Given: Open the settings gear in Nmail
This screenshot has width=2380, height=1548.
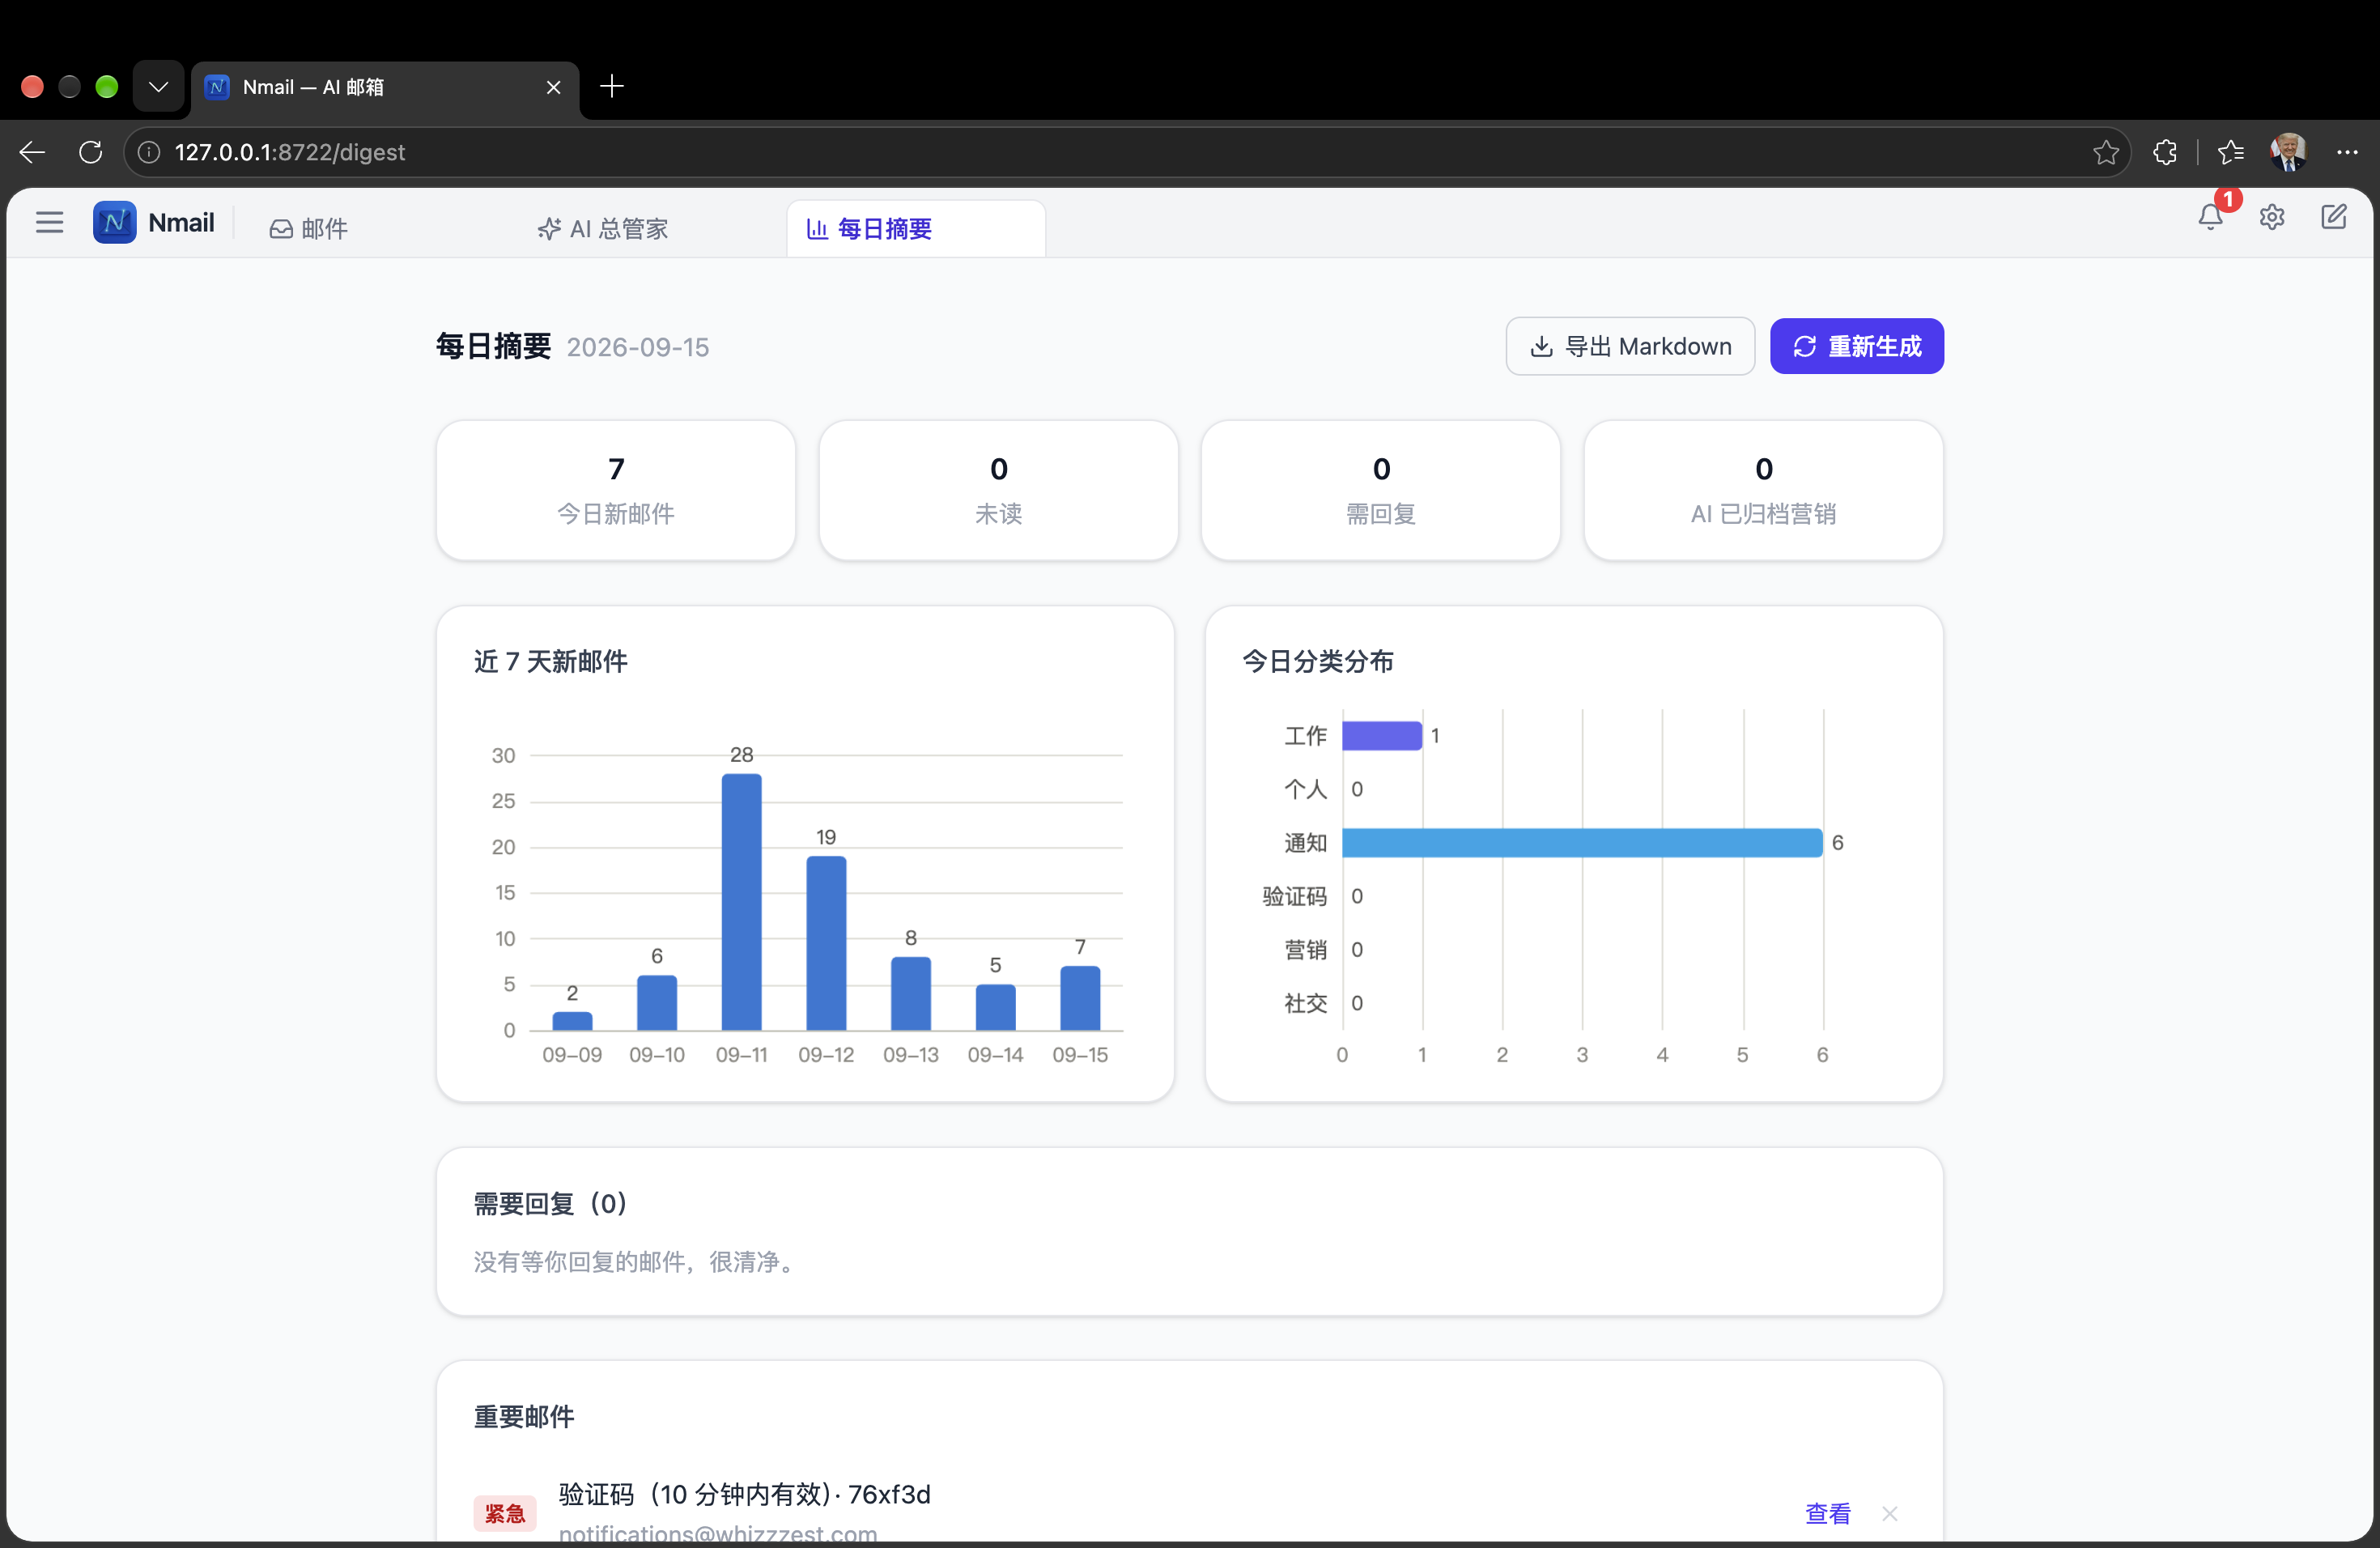Looking at the screenshot, I should 2272,217.
